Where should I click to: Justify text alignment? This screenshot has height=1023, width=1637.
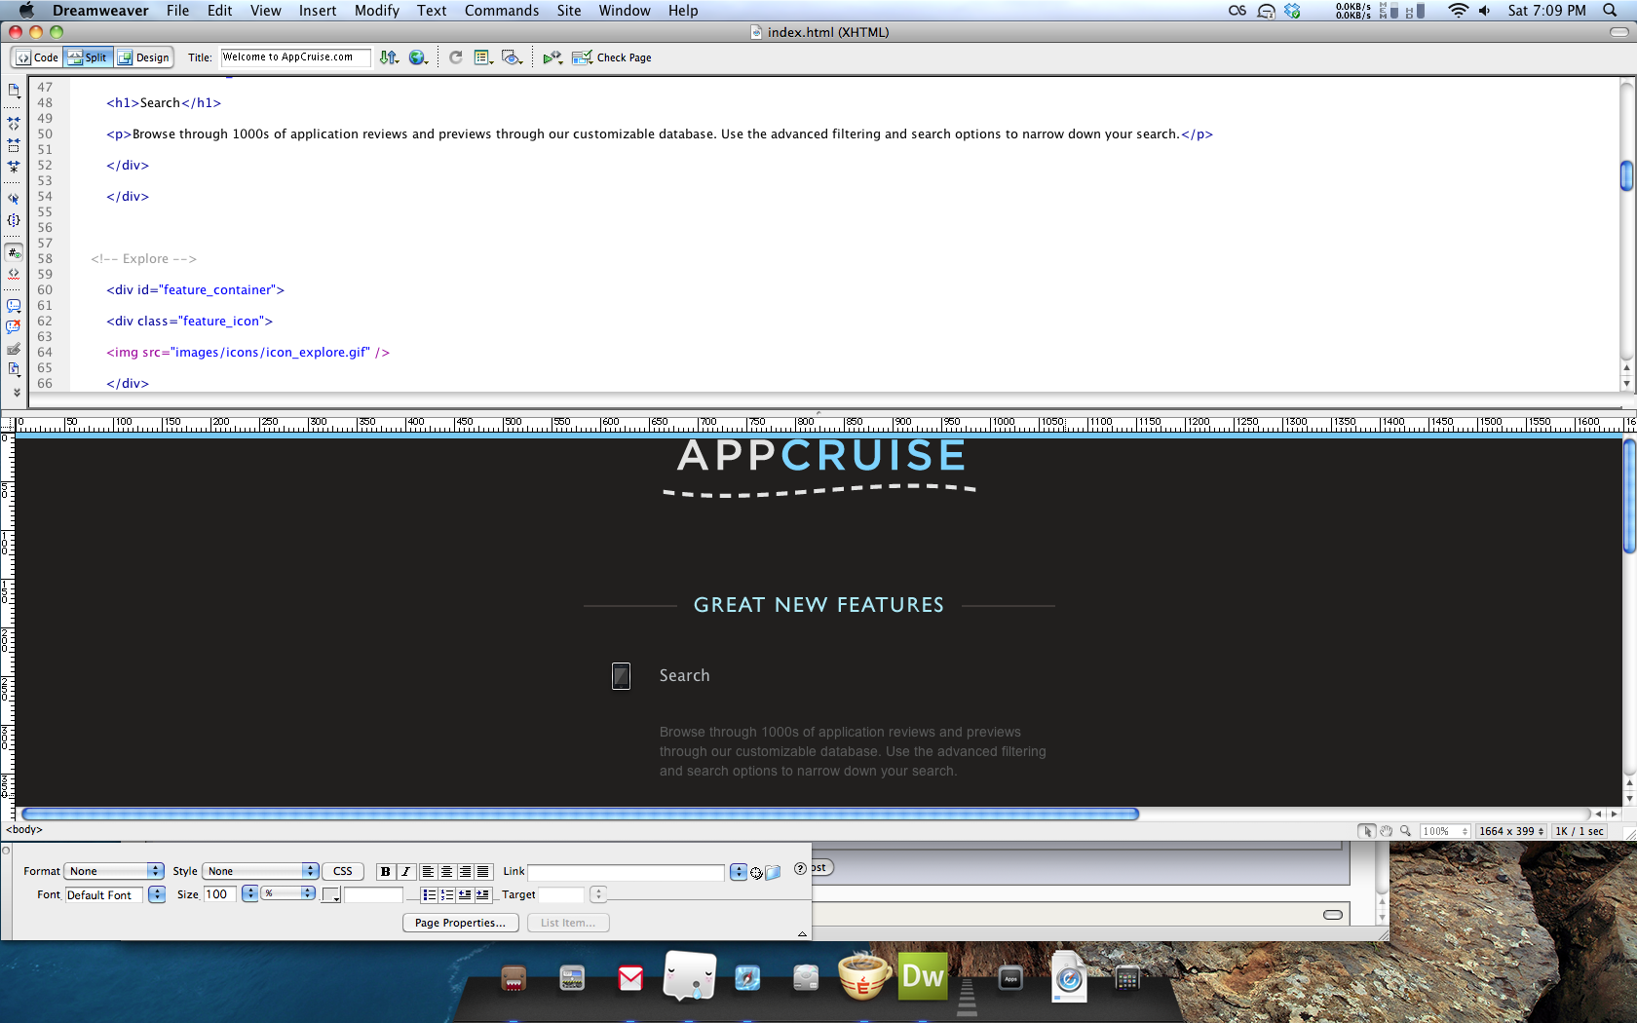click(x=483, y=872)
